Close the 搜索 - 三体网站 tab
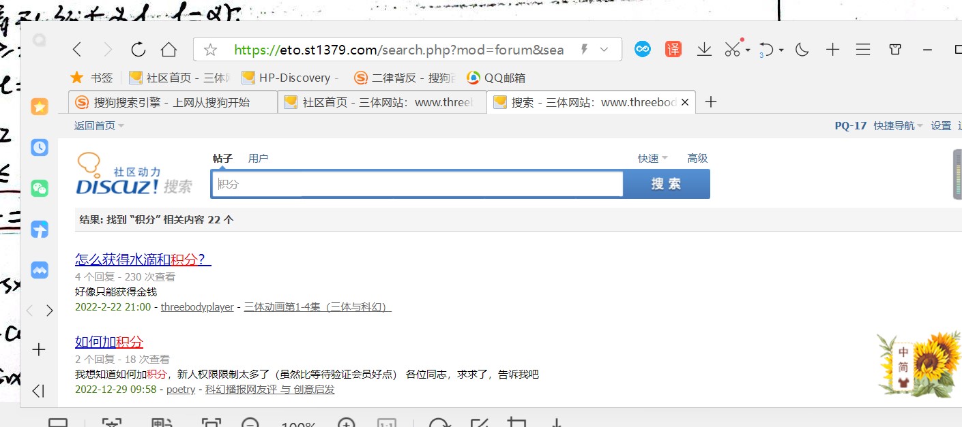Image resolution: width=962 pixels, height=427 pixels. pos(685,102)
